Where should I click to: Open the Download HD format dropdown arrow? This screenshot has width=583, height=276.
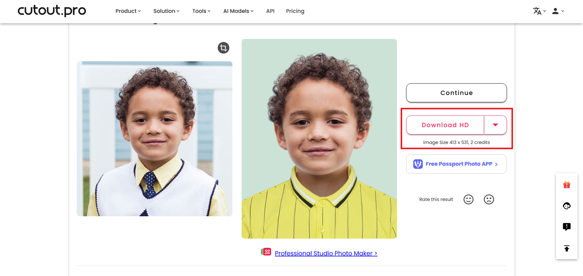[495, 125]
